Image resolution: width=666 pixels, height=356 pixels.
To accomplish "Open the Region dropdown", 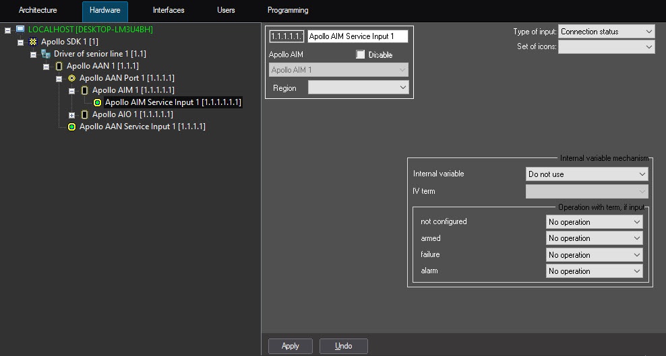I will (x=358, y=87).
